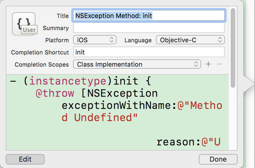Open the Platform dropdown showing iOS

click(x=95, y=40)
